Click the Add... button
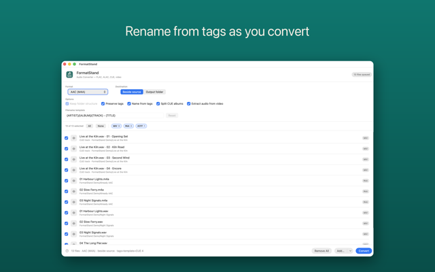435x272 pixels. click(341, 251)
